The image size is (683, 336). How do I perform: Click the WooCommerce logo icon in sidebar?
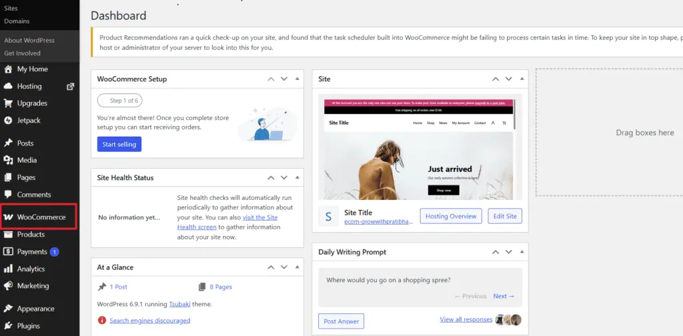coord(8,217)
